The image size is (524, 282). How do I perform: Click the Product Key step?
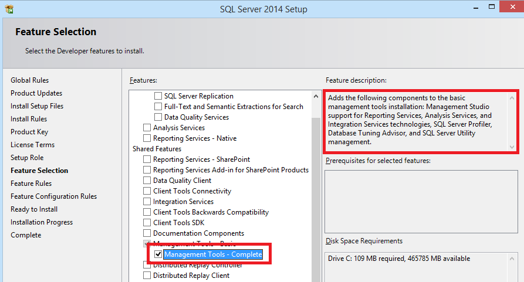tap(29, 132)
